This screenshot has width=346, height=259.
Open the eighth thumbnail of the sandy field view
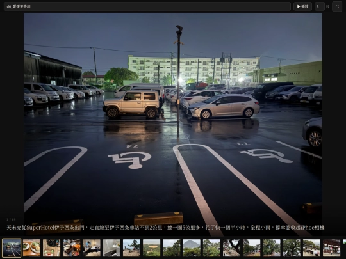pos(152,247)
